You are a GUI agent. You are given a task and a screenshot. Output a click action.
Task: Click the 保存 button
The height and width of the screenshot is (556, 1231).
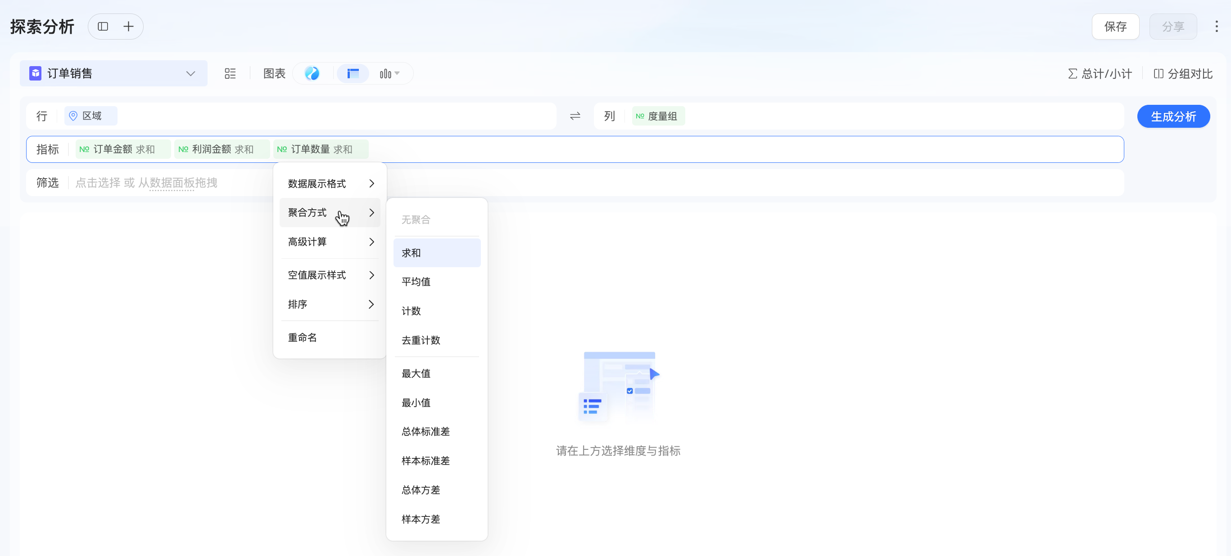point(1115,27)
